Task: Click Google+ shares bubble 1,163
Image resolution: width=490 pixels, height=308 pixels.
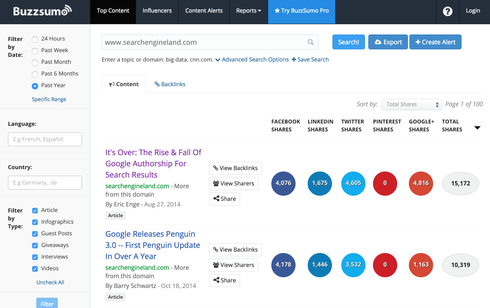Action: (421, 265)
